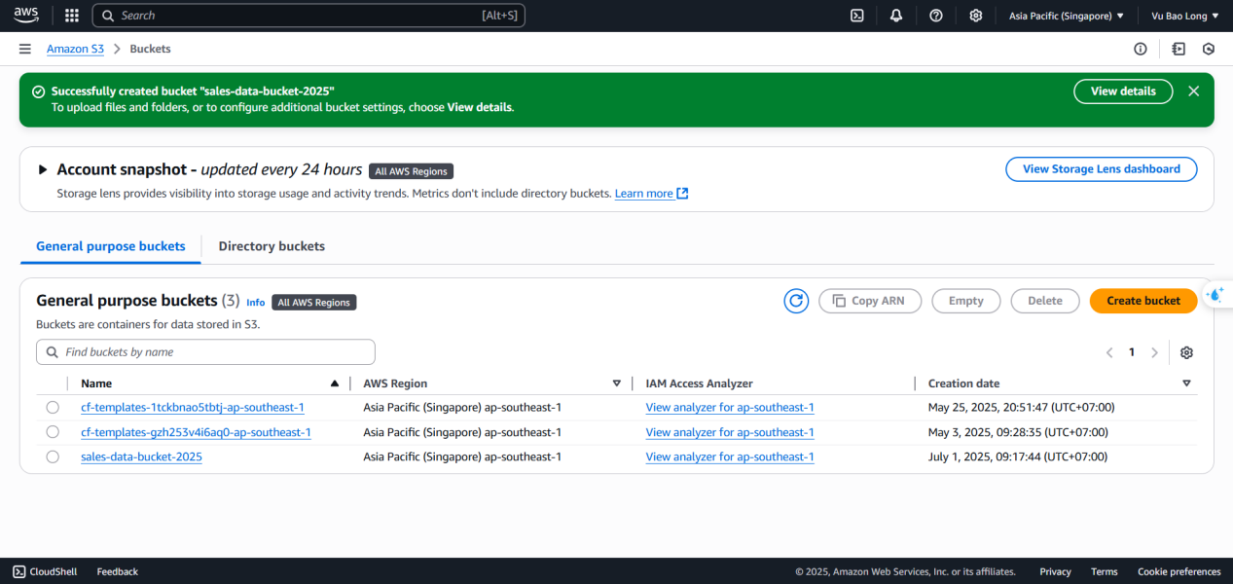Open the CloudShell panel icon beside the info icon
Viewport: 1233px width, 584px height.
coord(1179,49)
